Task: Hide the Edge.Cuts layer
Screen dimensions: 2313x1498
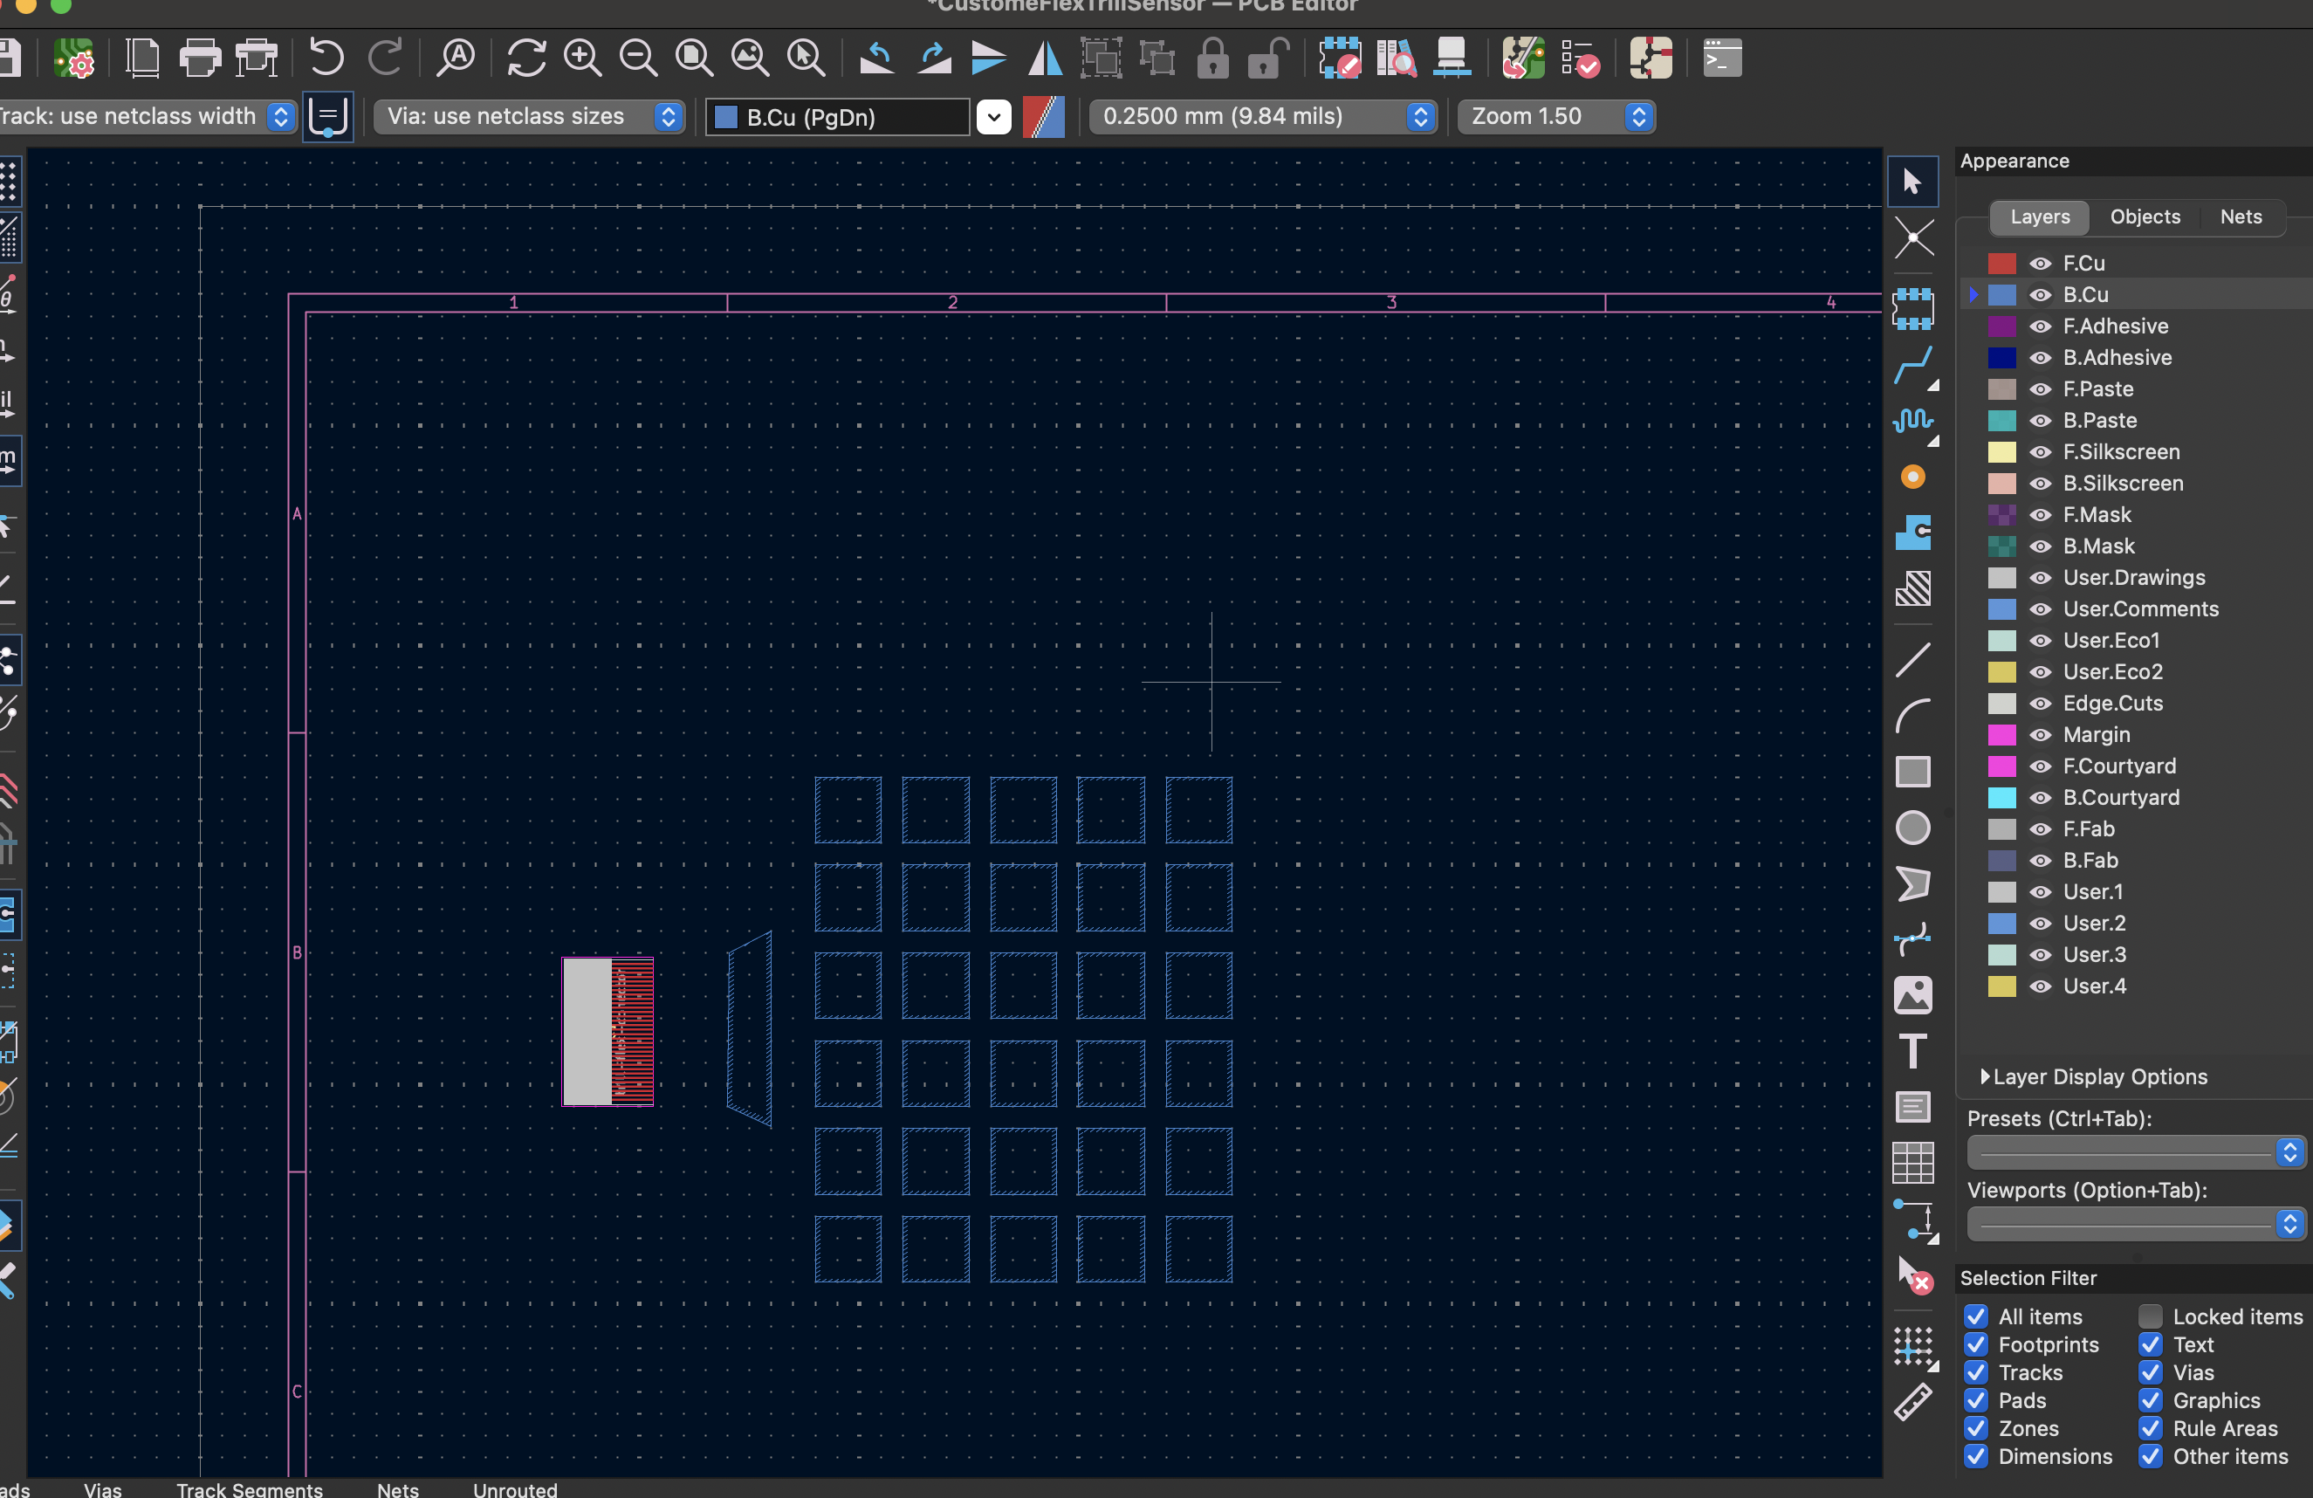Action: click(x=2039, y=704)
